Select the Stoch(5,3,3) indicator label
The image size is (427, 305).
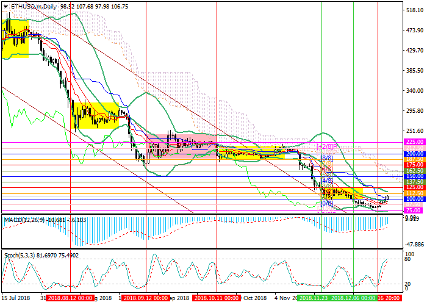tap(20, 254)
